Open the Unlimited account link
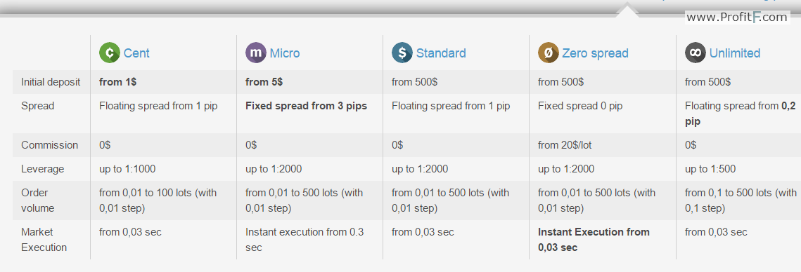The image size is (801, 272). click(x=735, y=53)
